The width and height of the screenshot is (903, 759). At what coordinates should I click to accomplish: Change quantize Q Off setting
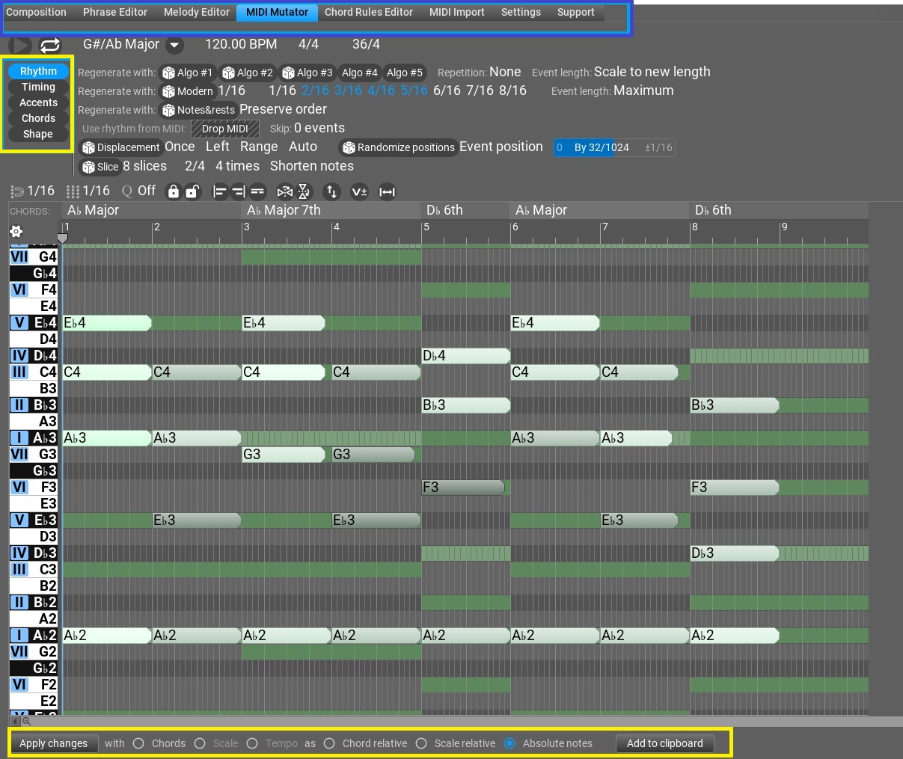tap(139, 191)
